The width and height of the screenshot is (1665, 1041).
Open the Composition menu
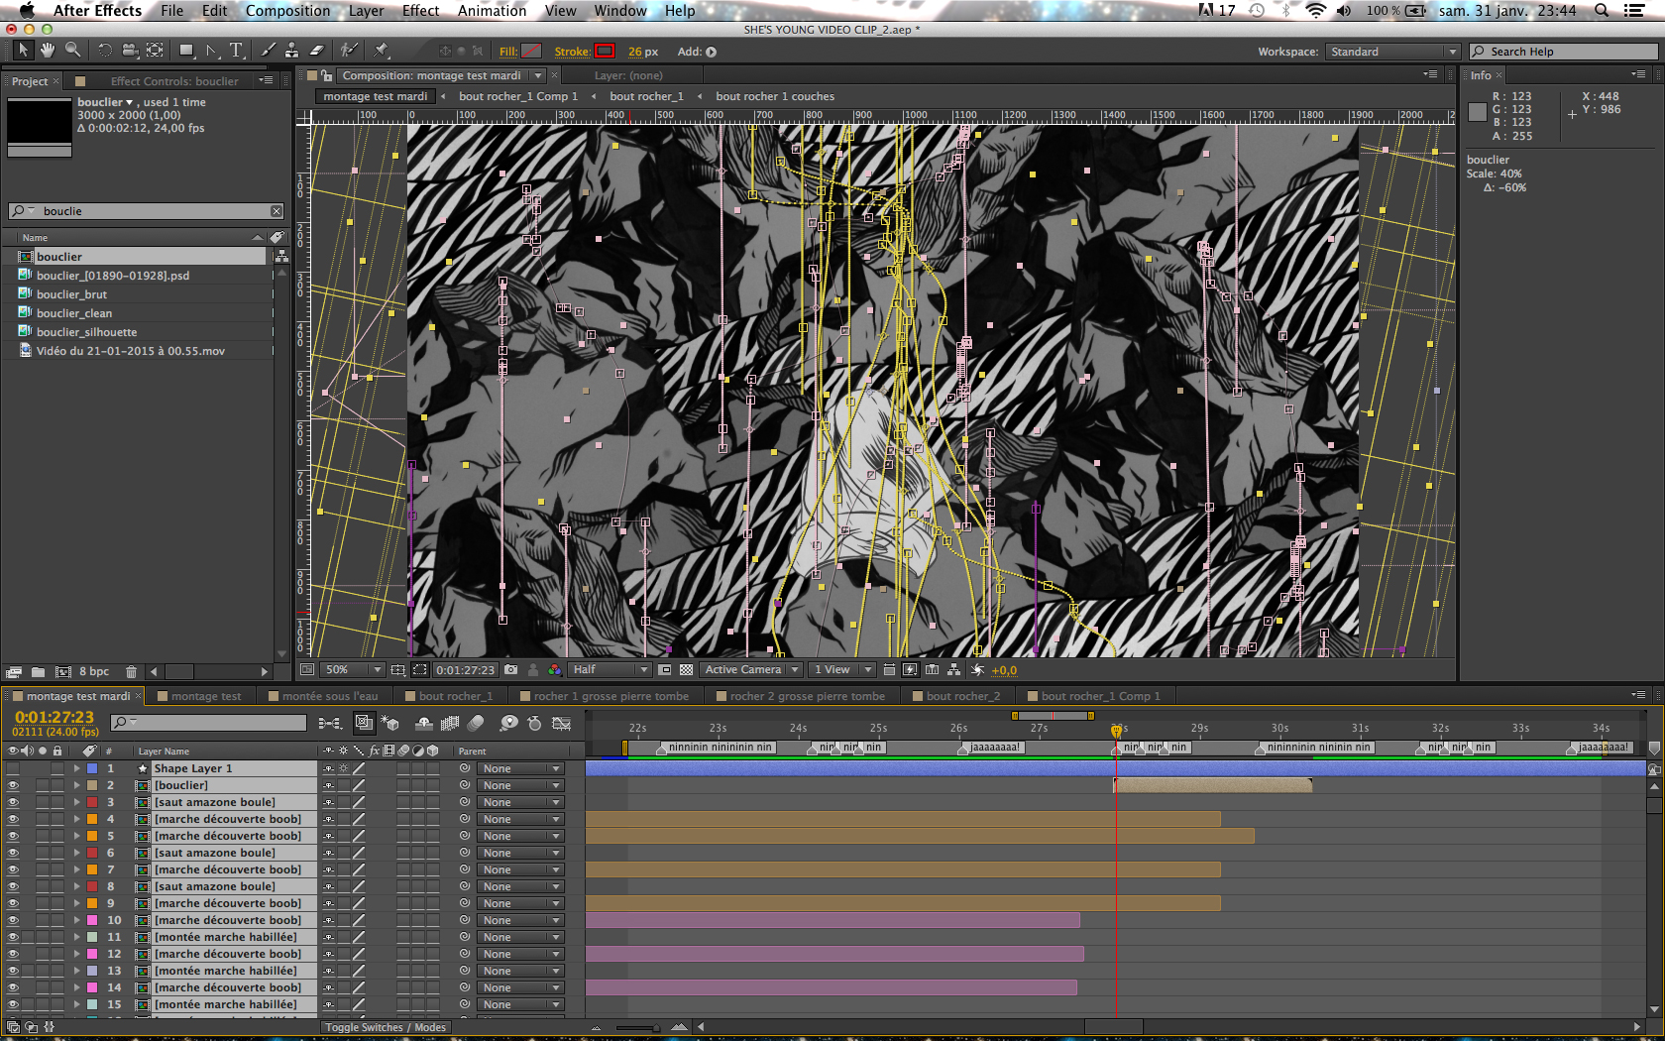point(287,11)
